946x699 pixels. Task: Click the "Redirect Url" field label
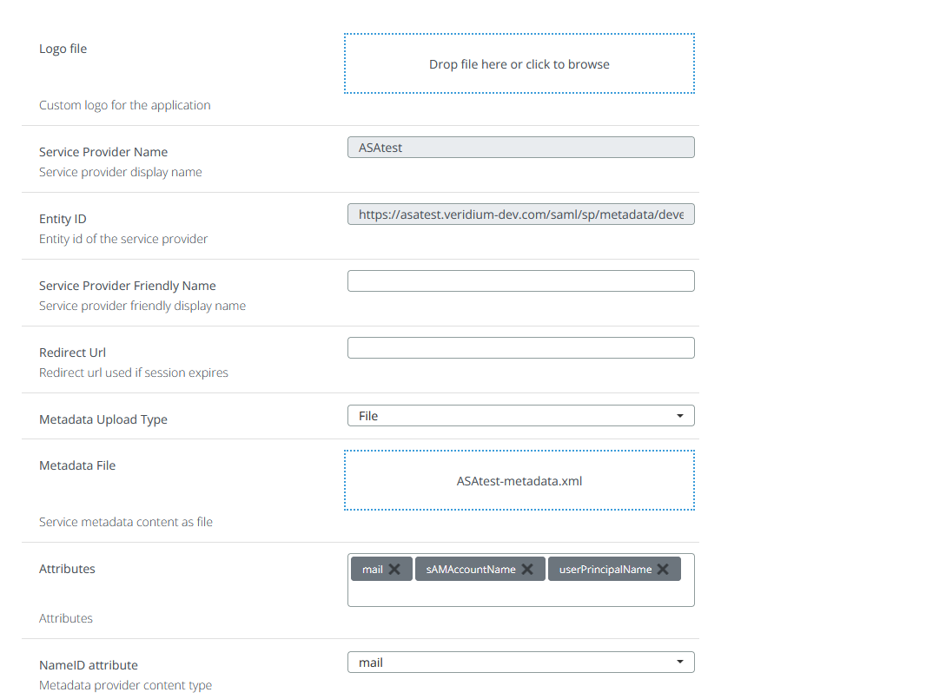click(x=73, y=353)
